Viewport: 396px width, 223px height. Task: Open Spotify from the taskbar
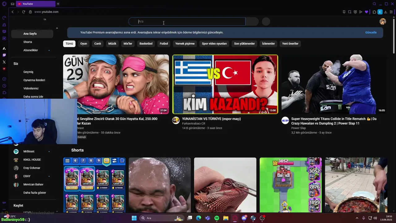coord(217,218)
